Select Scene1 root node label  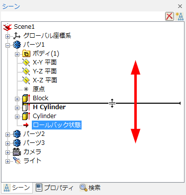(24, 27)
